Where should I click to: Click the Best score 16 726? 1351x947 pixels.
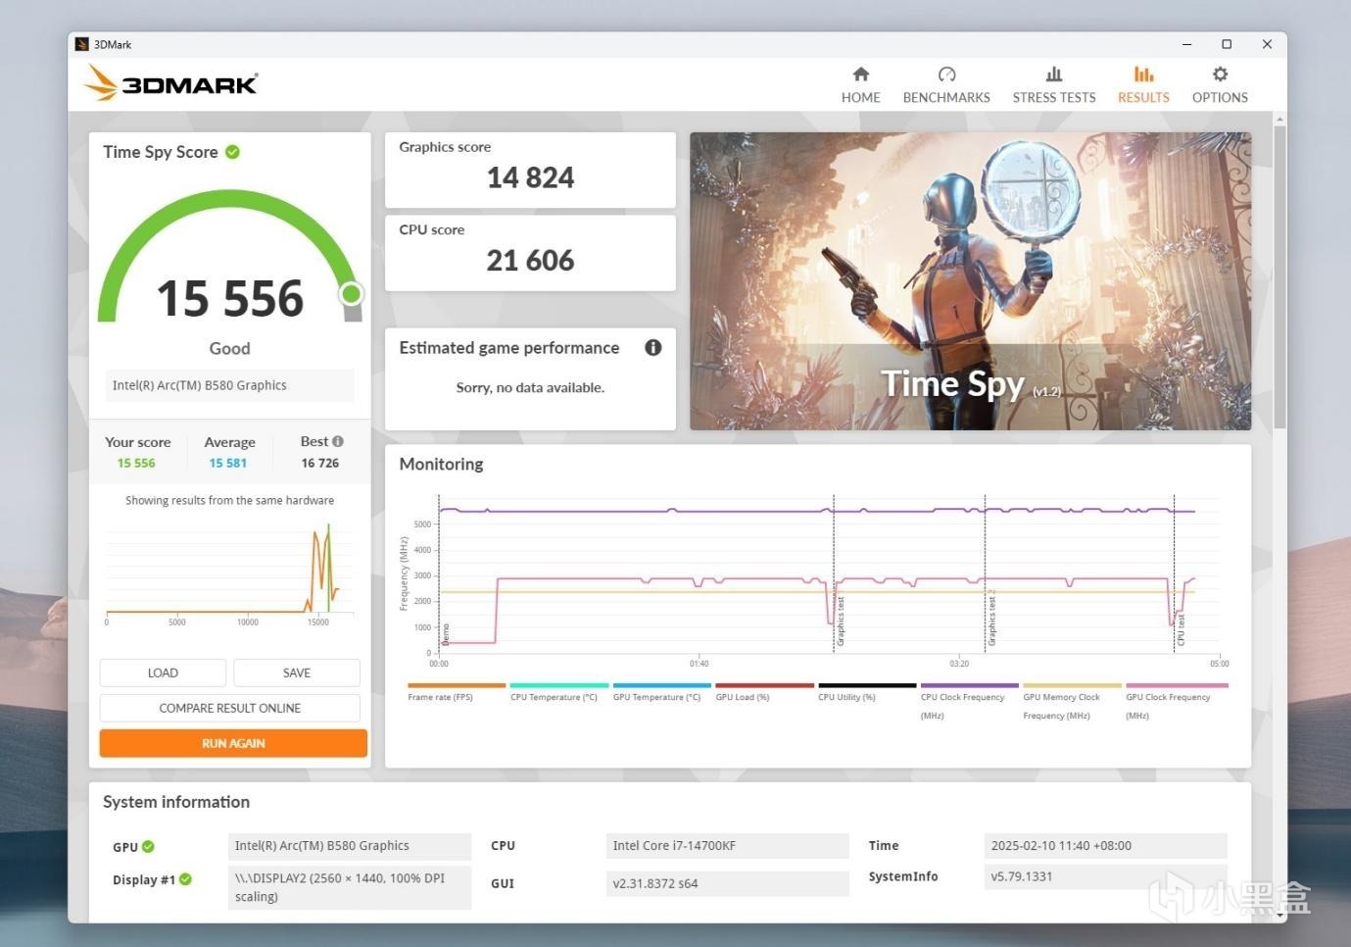pos(320,464)
